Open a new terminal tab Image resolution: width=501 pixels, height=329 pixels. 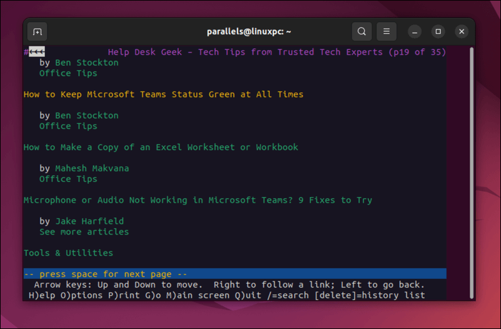(37, 31)
